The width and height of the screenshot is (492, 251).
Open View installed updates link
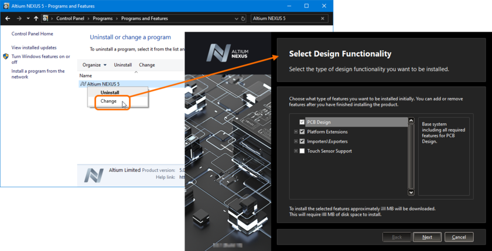(x=34, y=48)
